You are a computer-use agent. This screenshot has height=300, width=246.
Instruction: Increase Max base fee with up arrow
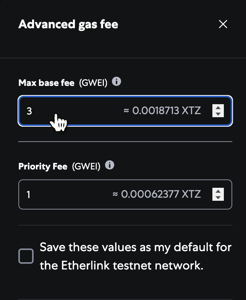(218, 108)
